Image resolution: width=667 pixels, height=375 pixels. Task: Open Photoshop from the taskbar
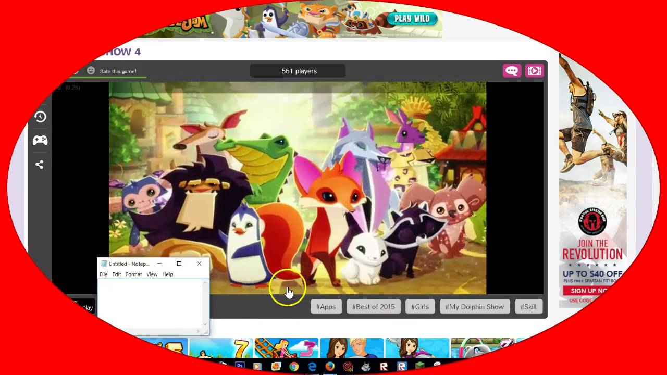click(x=240, y=365)
